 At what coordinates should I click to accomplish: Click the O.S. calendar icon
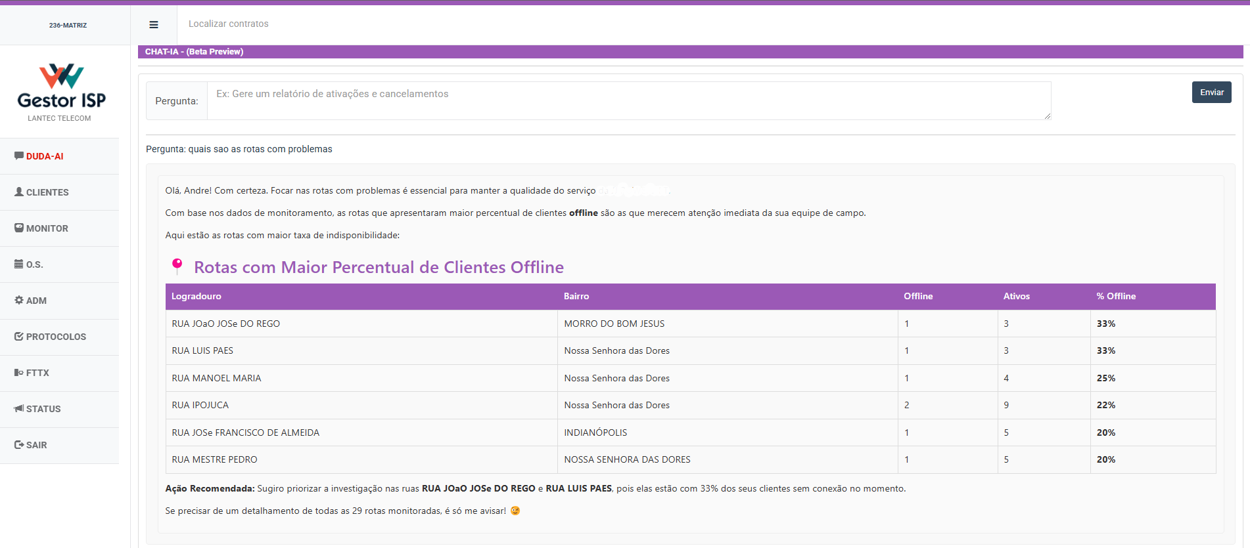[19, 264]
